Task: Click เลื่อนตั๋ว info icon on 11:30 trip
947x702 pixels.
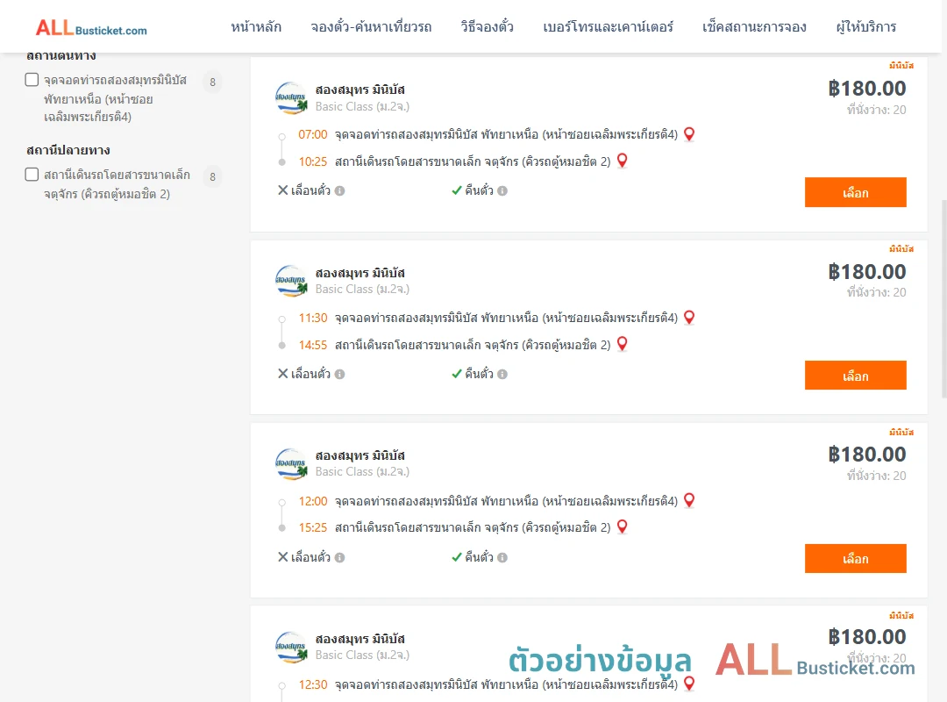Action: (x=340, y=375)
